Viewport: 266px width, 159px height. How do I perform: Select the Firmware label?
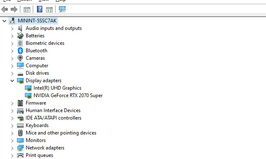[x=36, y=103]
